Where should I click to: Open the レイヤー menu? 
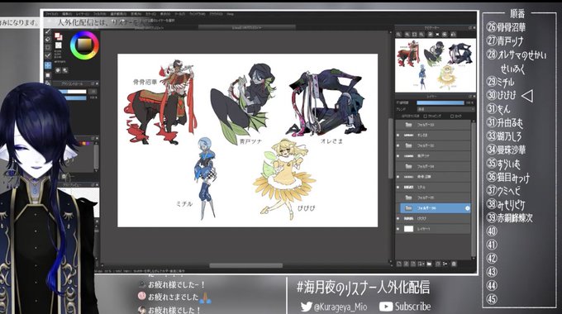tap(83, 14)
